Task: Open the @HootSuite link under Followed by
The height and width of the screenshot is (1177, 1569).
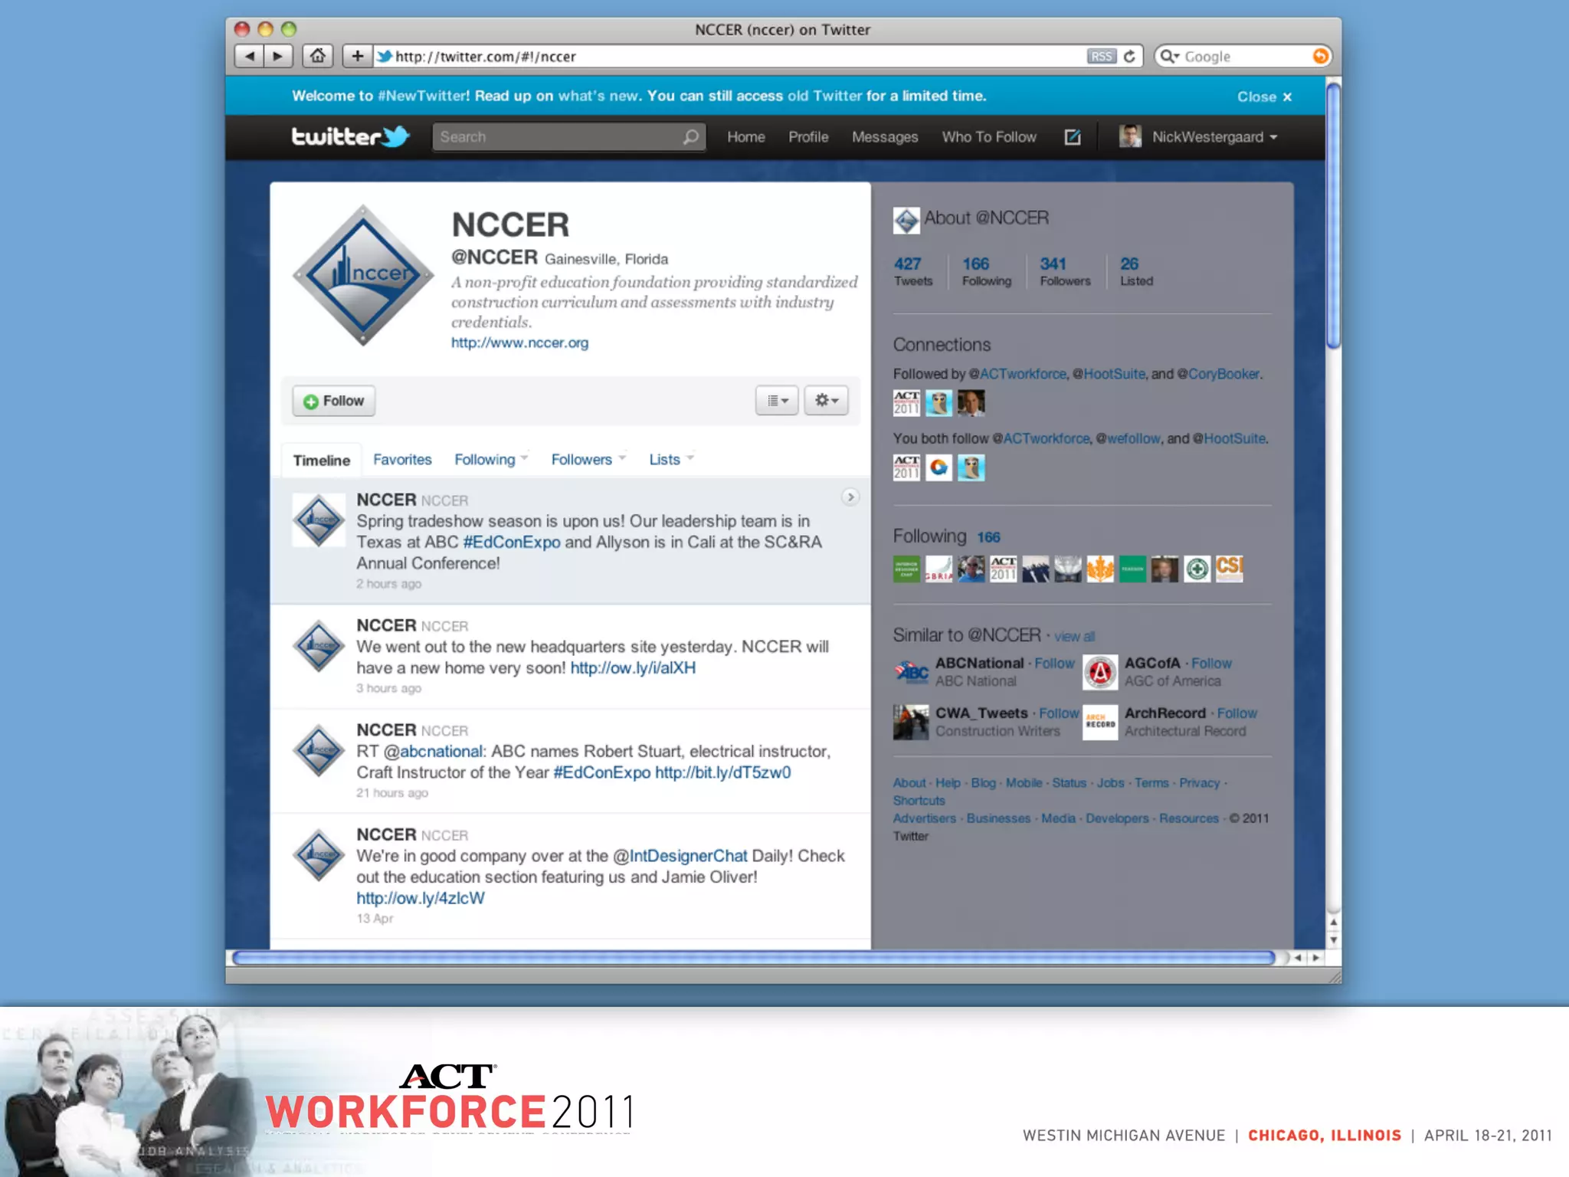Action: 1109,374
